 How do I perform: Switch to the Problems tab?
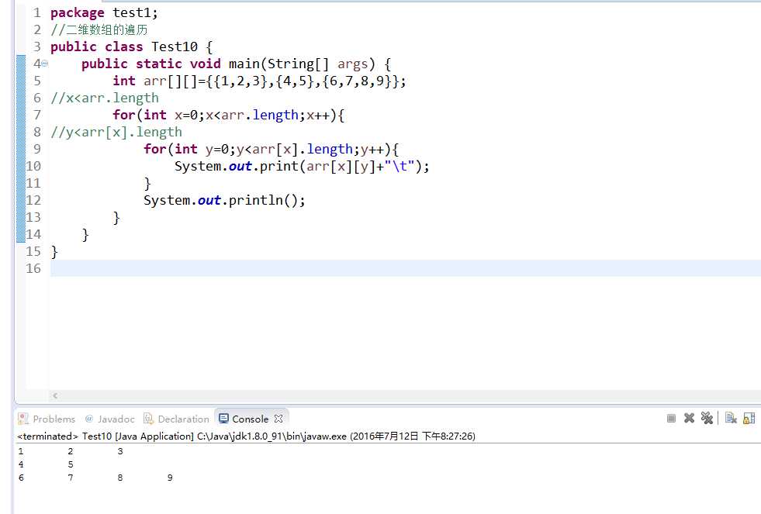pyautogui.click(x=47, y=419)
